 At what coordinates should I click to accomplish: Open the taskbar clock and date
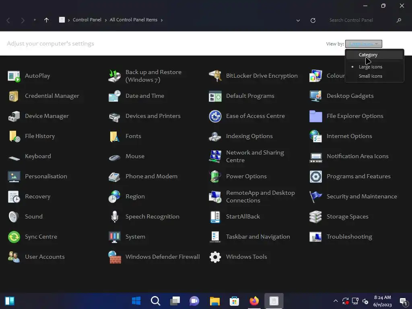(382, 301)
